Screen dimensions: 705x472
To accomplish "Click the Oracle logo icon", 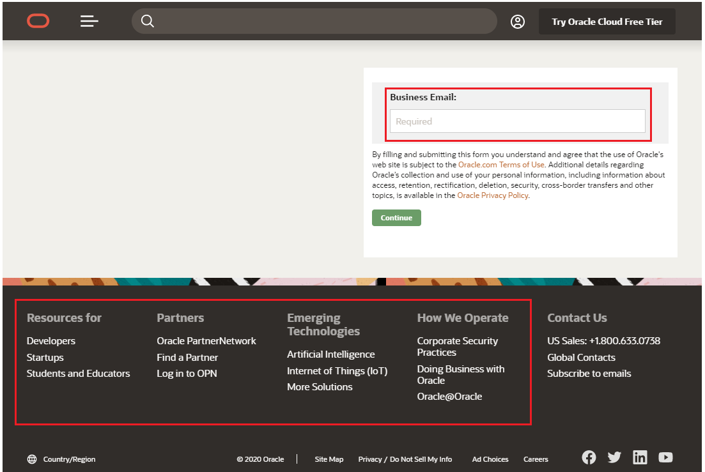I will (x=38, y=21).
